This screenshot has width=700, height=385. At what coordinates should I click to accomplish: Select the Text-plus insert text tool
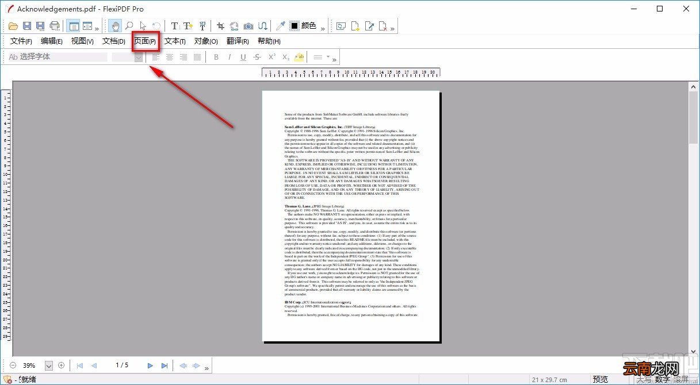188,26
